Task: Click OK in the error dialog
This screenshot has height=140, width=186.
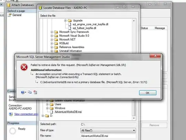Action: click(147, 93)
